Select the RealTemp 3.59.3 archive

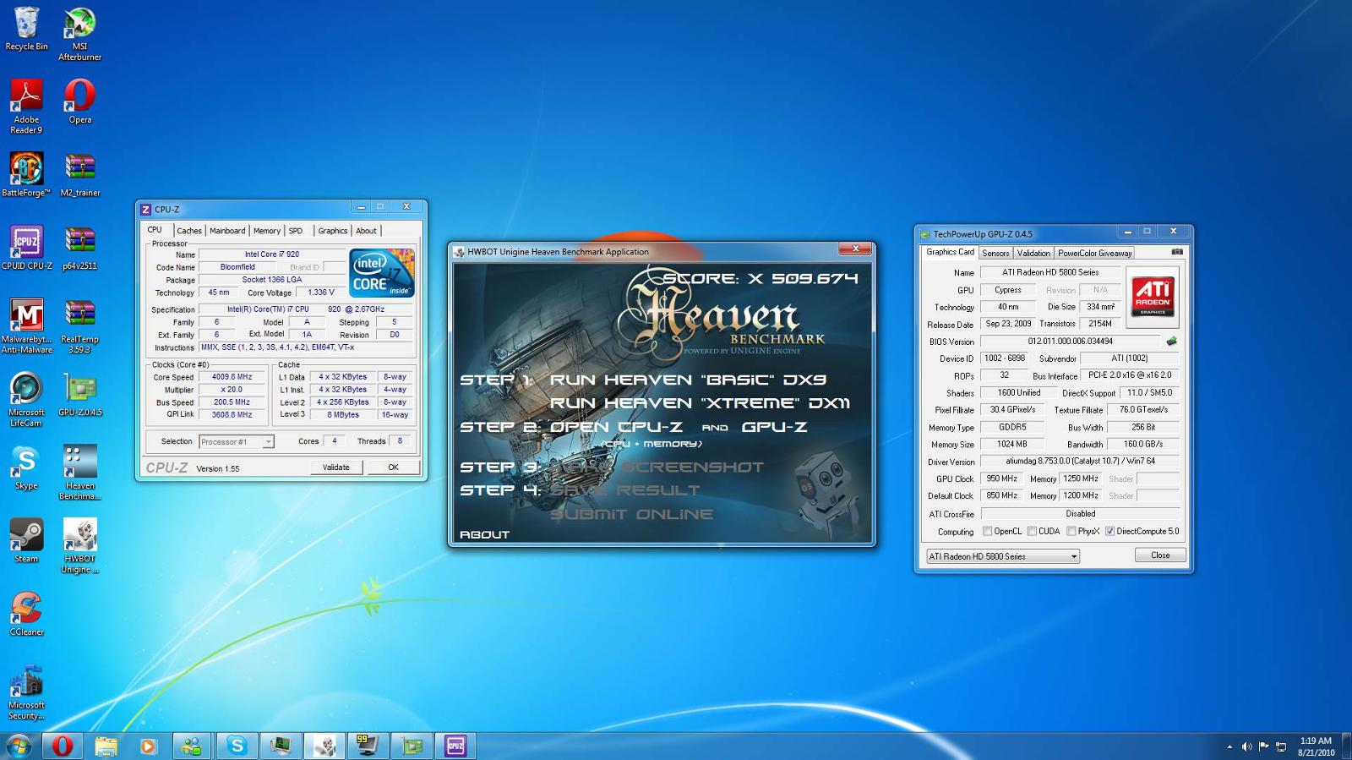[x=79, y=325]
